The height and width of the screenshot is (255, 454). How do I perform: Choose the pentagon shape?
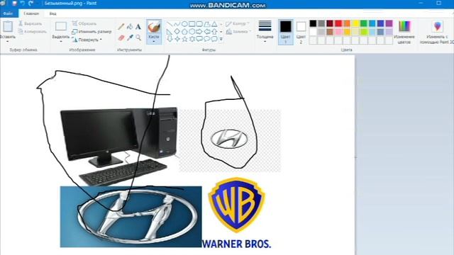[184, 31]
